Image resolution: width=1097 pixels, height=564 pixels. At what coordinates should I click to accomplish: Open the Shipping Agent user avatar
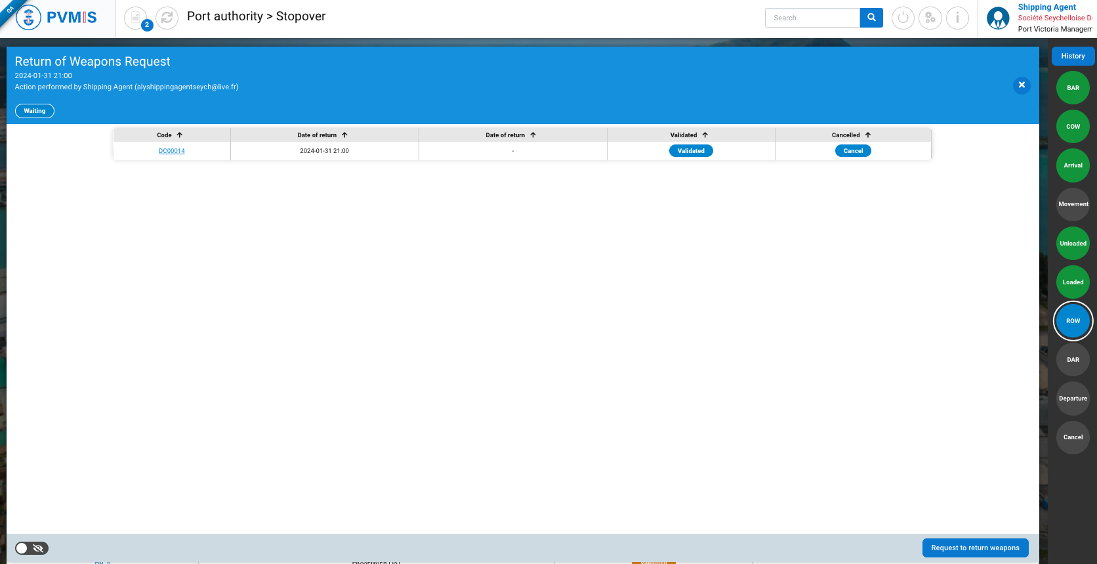[x=998, y=18]
